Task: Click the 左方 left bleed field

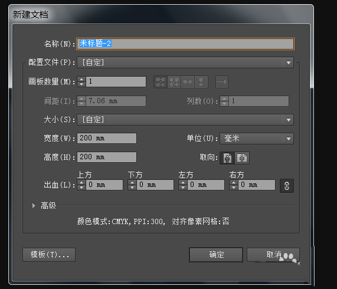Action: coord(206,185)
